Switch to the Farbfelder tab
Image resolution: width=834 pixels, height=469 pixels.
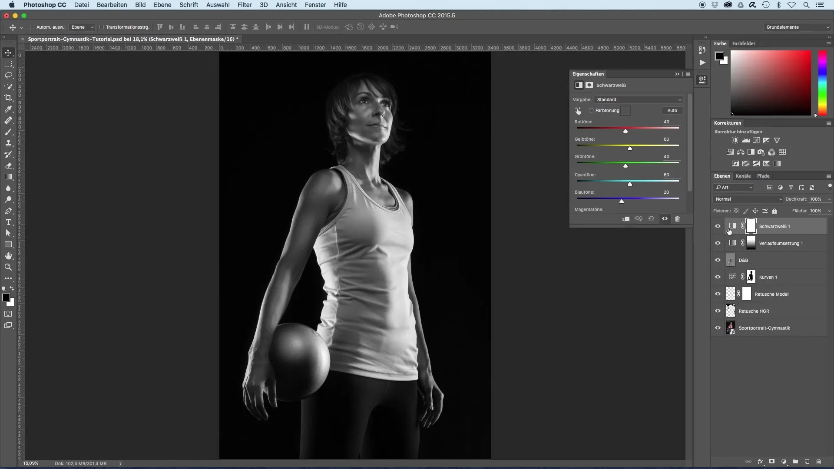[x=744, y=43]
